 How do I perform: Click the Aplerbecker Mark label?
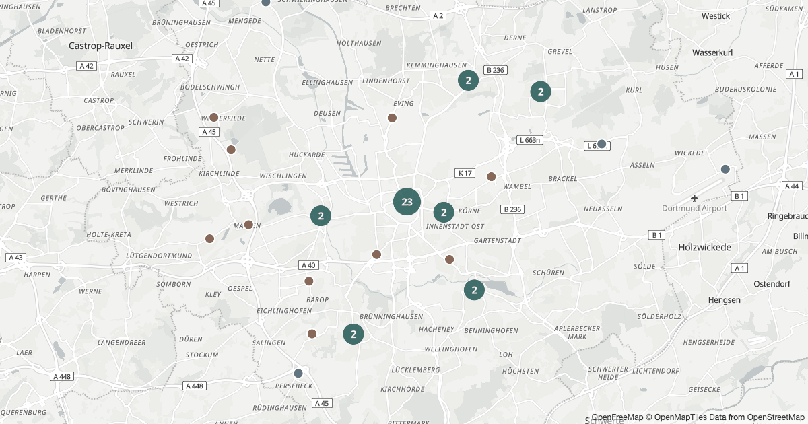click(578, 332)
